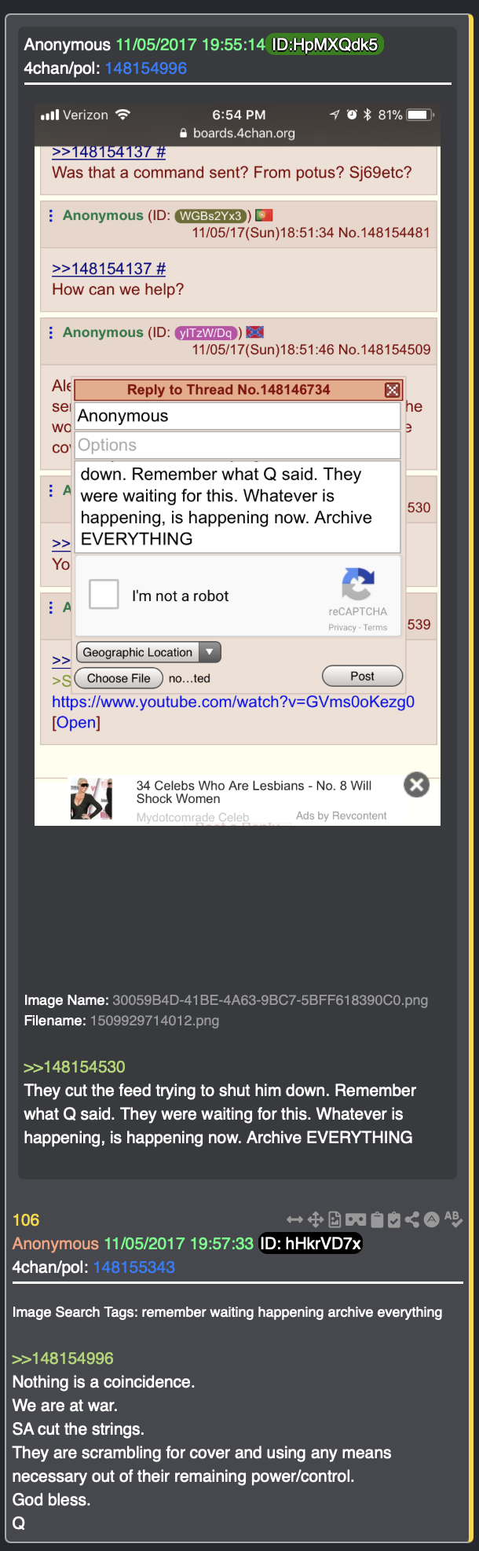Click the celebrity ad thumbnail
479x1551 pixels.
[x=92, y=798]
